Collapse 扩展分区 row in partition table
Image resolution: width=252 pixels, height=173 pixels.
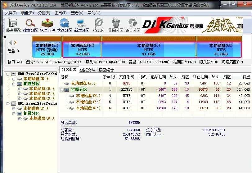[x=62, y=90]
